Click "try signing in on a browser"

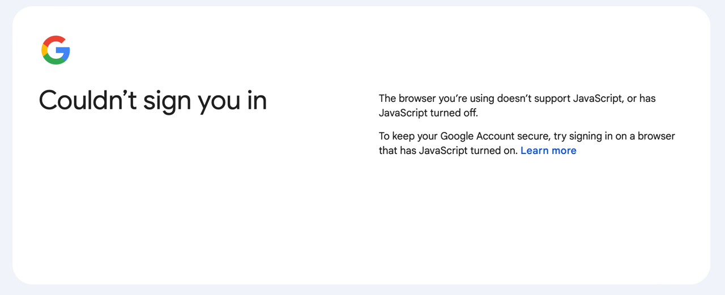615,136
